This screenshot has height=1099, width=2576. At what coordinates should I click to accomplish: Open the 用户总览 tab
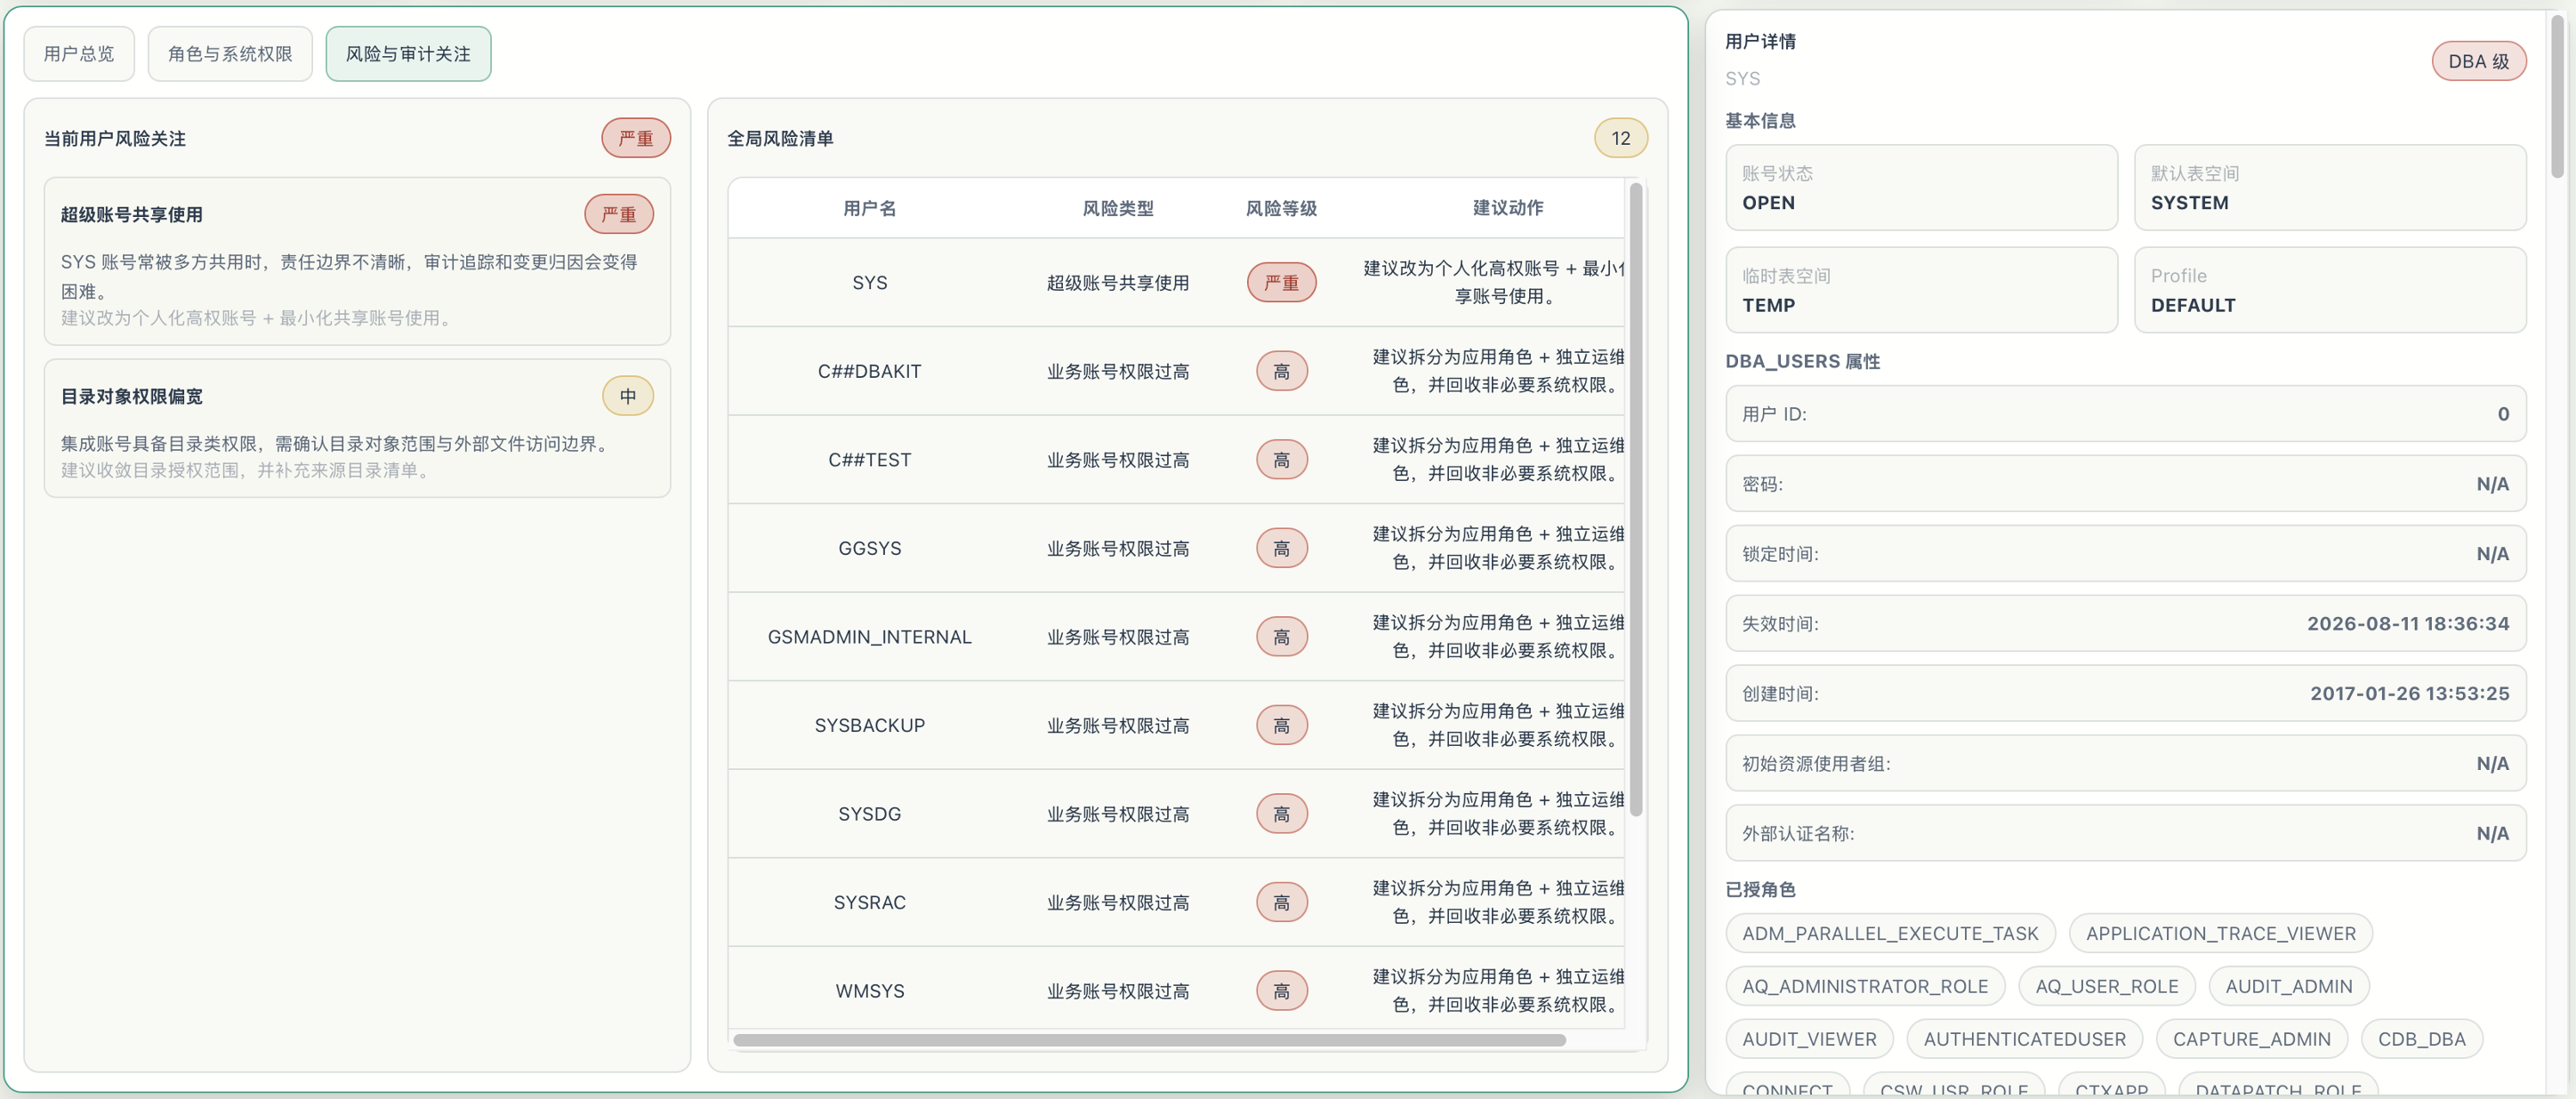click(x=79, y=54)
